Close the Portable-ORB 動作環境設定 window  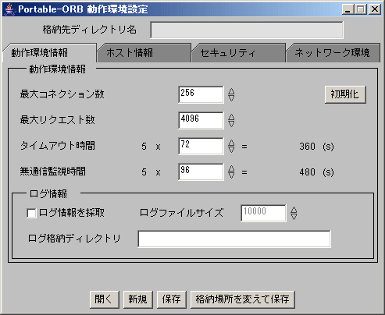(375, 9)
